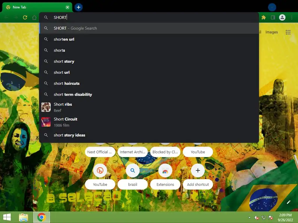Open the Chrome three-dot menu
Viewport: 298px width, 223px height.
(x=292, y=17)
